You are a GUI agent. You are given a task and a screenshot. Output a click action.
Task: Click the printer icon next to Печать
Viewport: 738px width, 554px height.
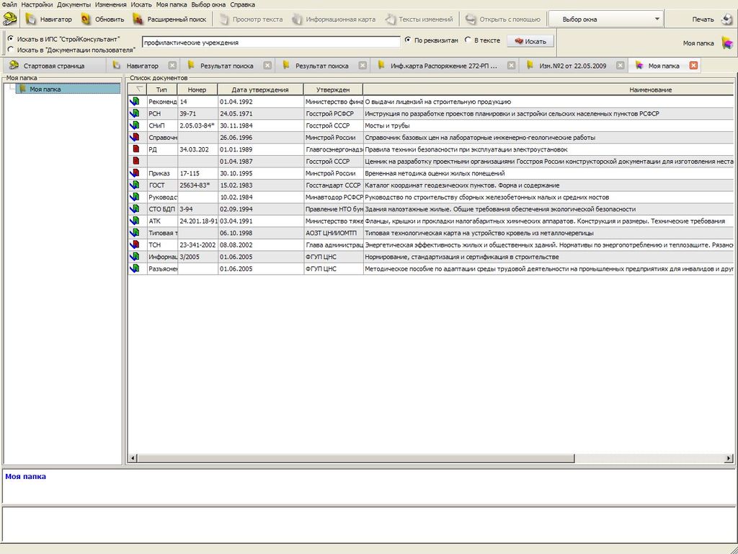(726, 19)
